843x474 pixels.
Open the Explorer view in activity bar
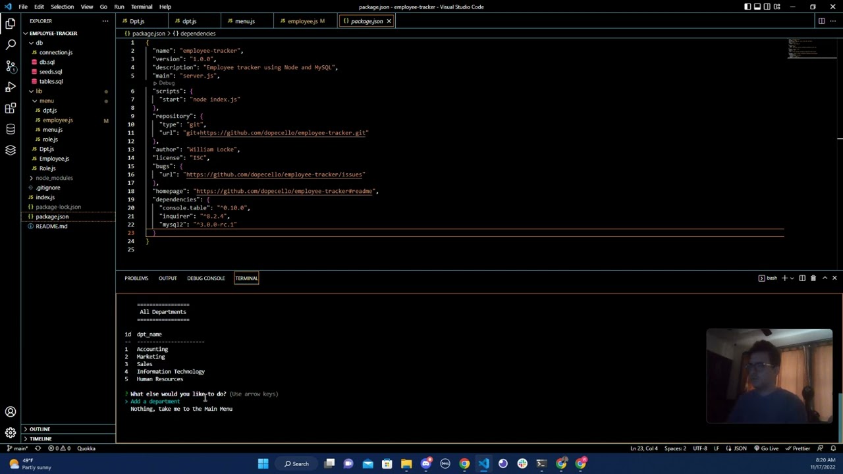11,24
